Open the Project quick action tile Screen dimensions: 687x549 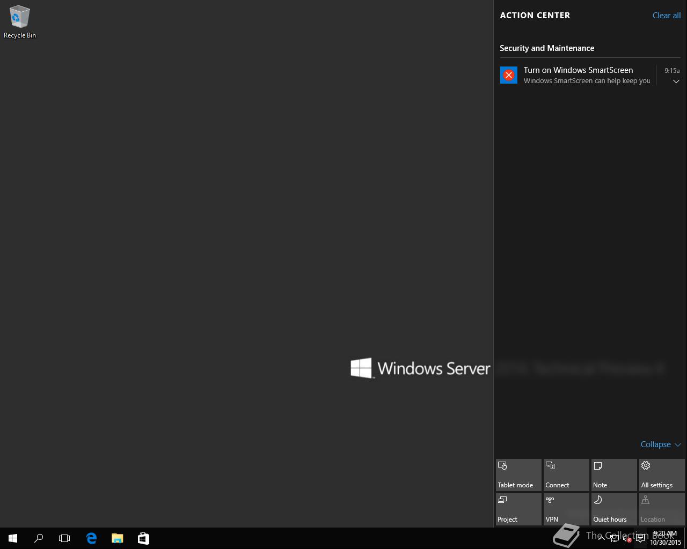click(x=518, y=509)
